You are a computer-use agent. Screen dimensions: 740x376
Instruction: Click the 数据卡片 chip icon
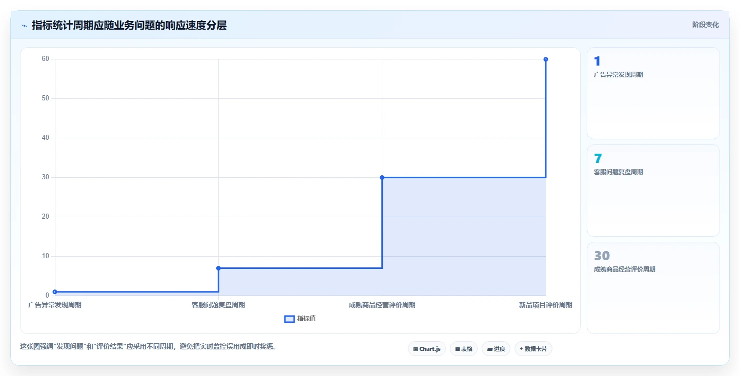coord(521,349)
